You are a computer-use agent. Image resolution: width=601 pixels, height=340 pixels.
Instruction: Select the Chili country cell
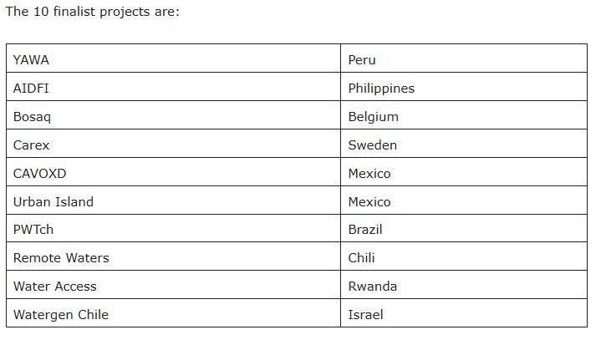464,256
